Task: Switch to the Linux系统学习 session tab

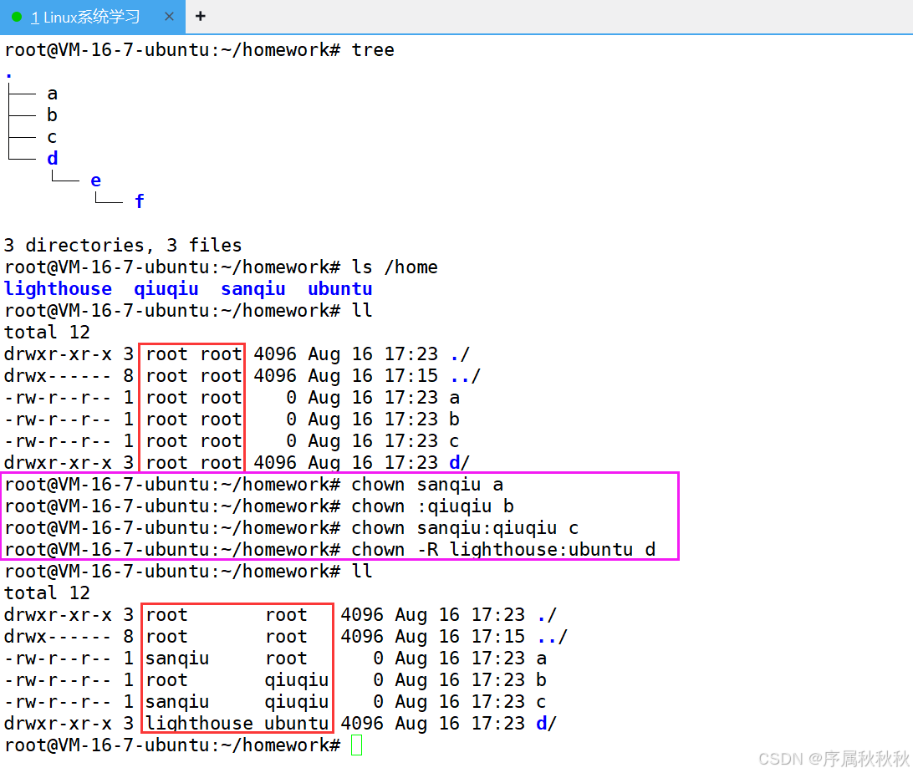Action: coord(93,17)
